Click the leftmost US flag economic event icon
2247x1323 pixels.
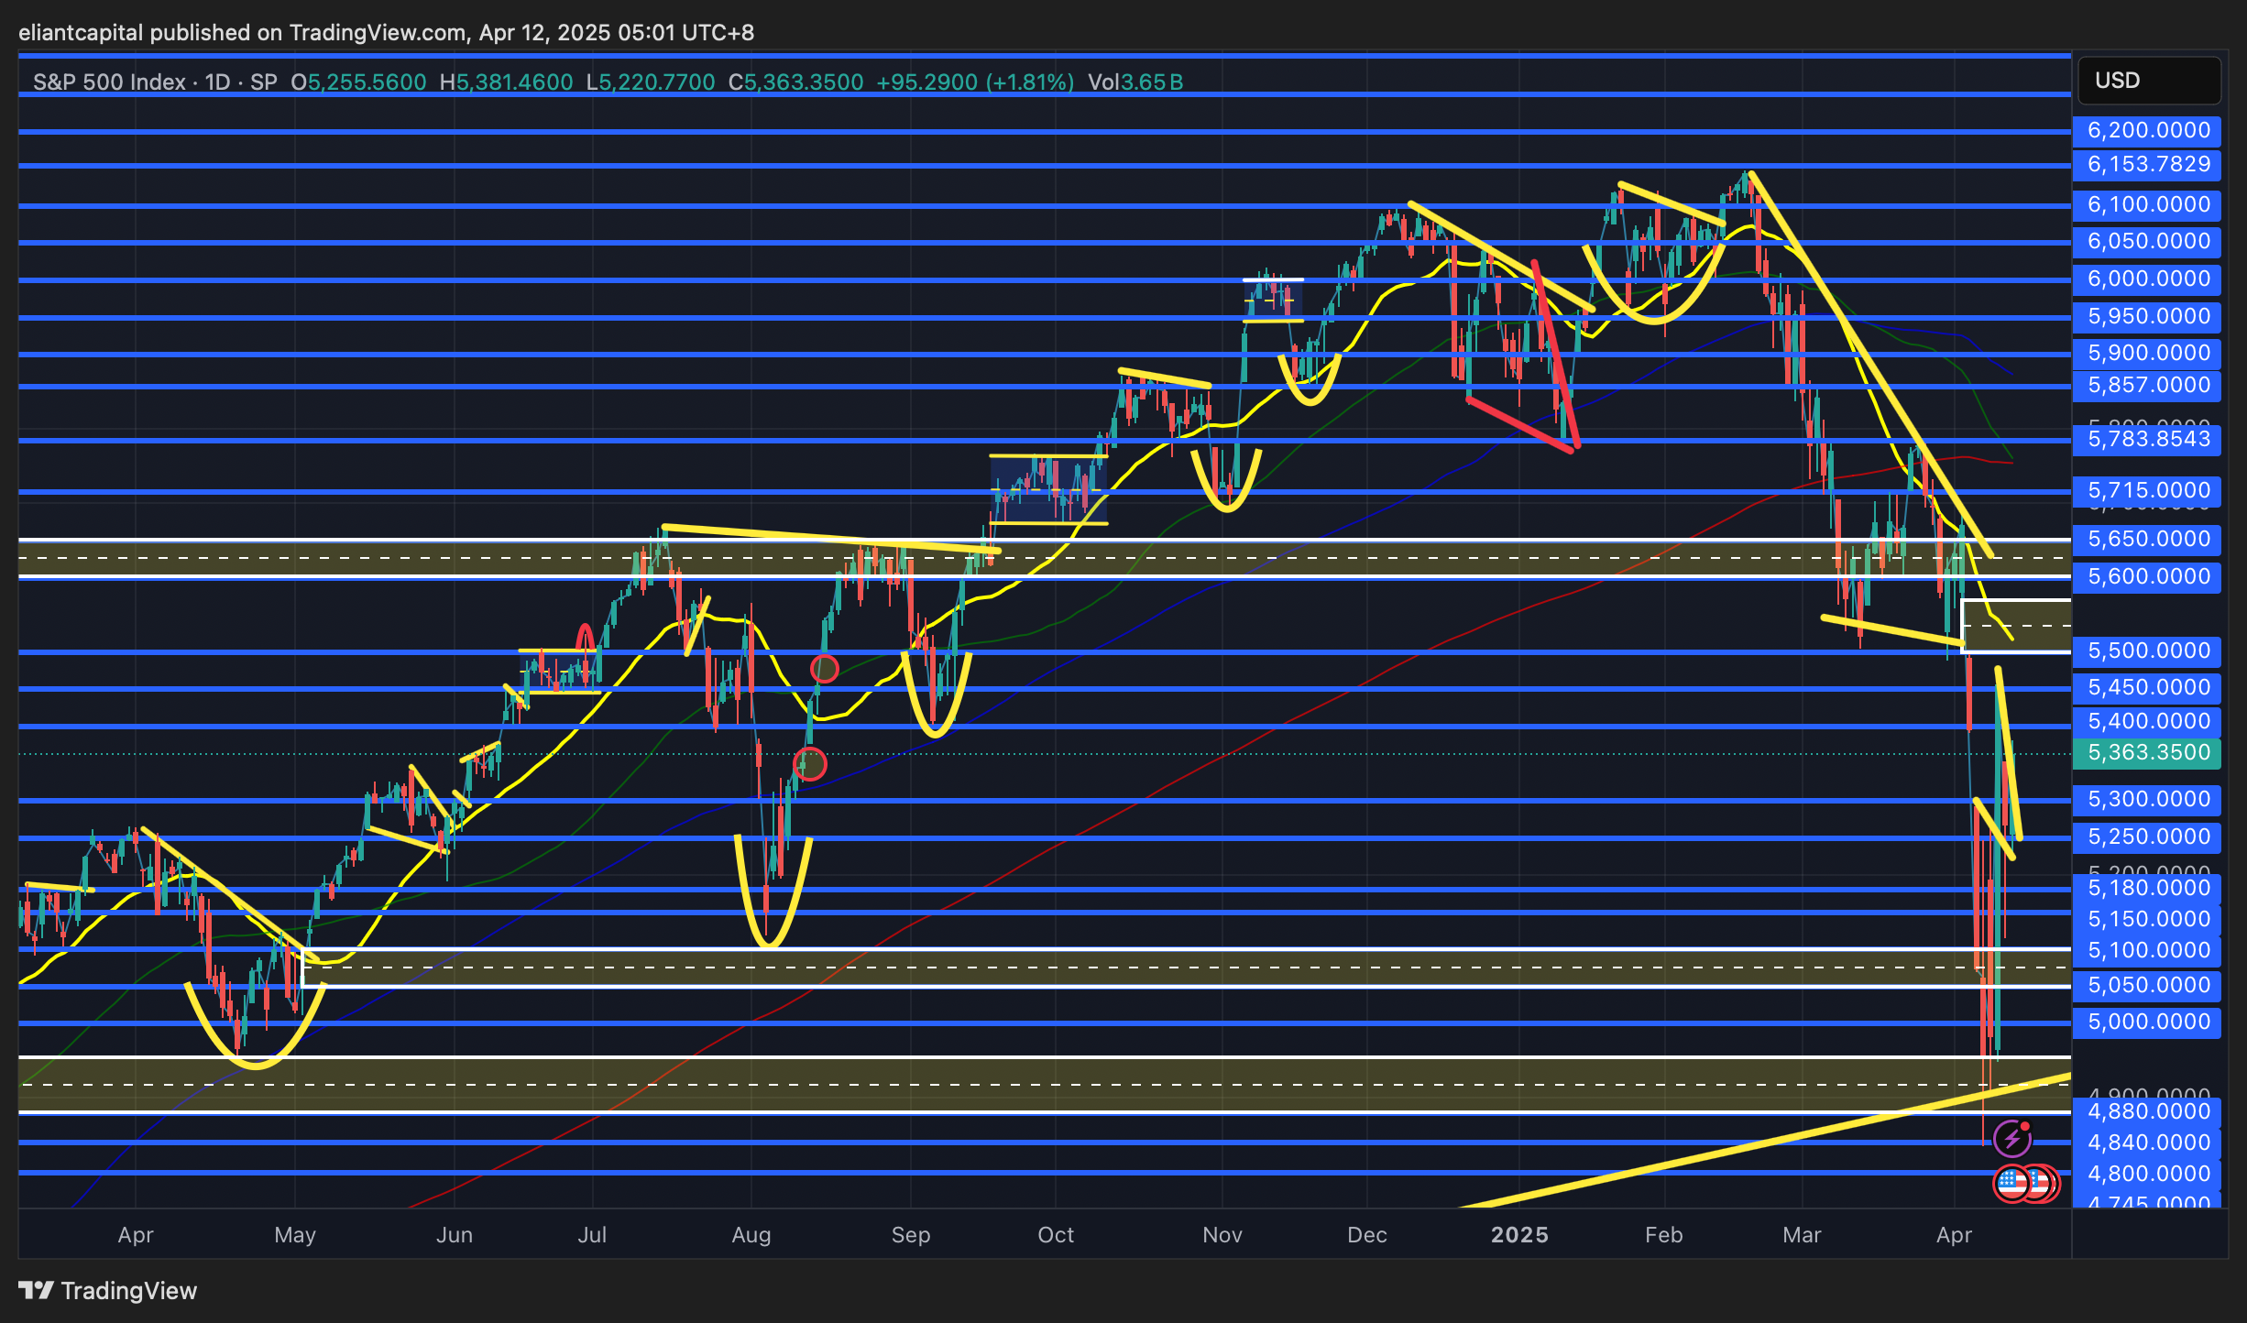tap(2011, 1184)
